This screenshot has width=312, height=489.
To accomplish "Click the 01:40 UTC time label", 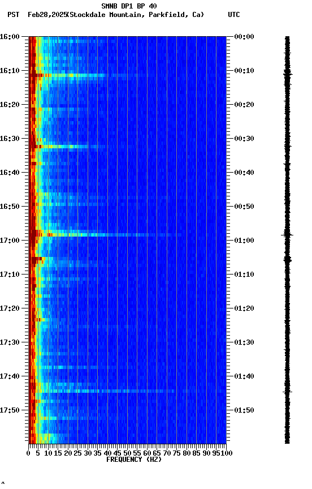I will pos(244,376).
